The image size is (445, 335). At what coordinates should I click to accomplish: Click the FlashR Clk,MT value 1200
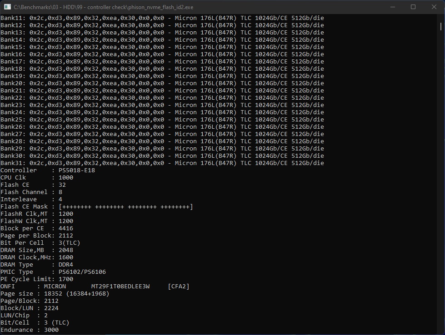tap(66, 214)
